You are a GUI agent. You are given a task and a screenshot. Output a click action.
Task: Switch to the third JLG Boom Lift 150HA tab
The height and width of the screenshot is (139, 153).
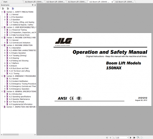(77, 2)
